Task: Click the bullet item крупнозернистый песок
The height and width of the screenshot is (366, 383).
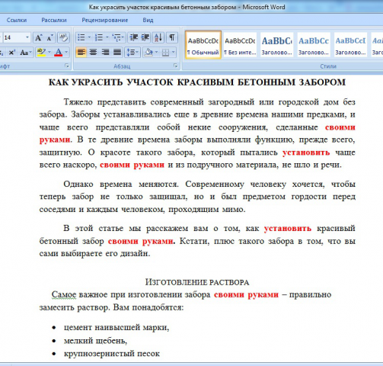Action: click(112, 354)
